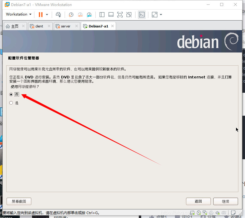The width and height of the screenshot is (245, 218).
Task: Click the 使用网络镜像吗？ question text
Action: pyautogui.click(x=25, y=86)
